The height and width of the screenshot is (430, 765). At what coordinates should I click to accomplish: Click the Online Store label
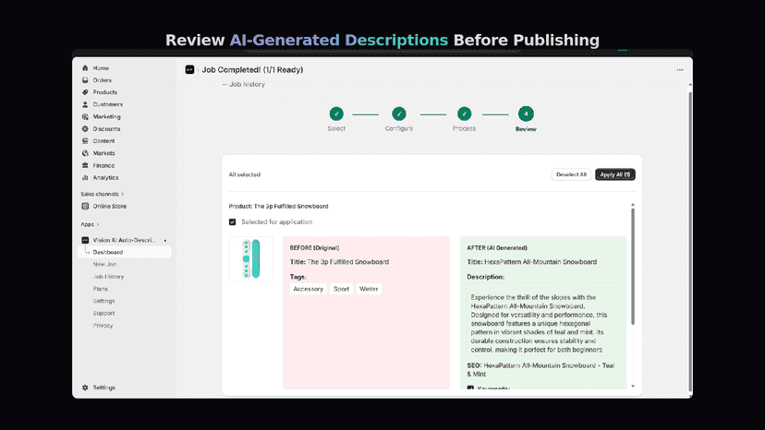click(110, 206)
